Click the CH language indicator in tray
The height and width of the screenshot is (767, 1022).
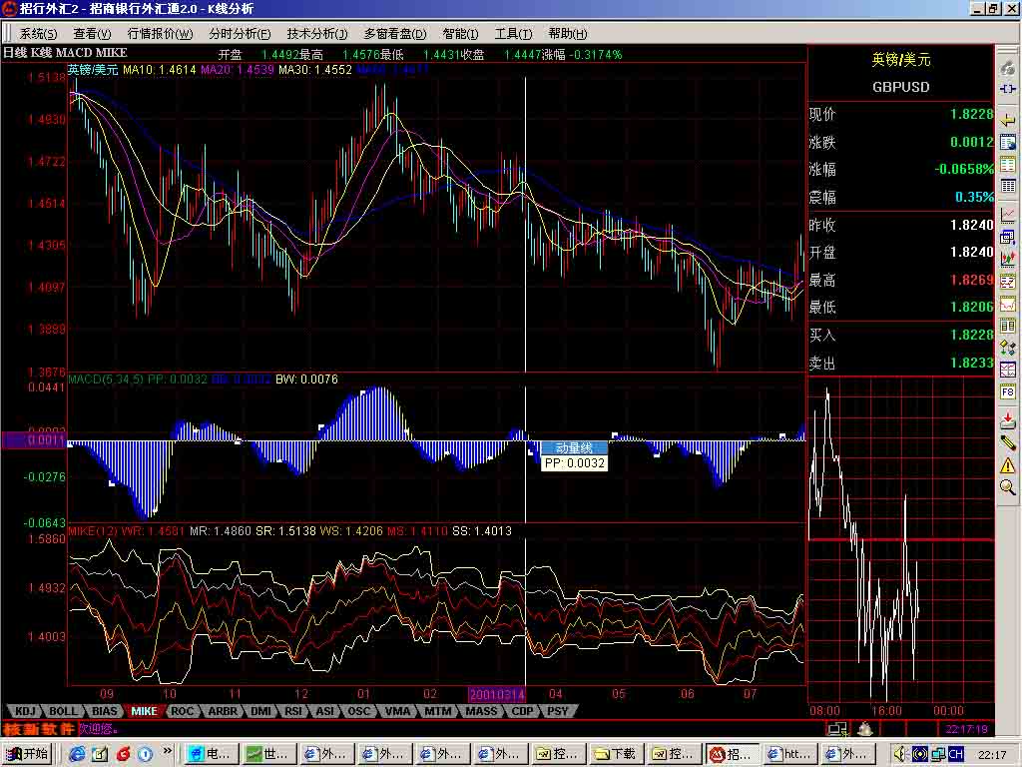tap(955, 754)
